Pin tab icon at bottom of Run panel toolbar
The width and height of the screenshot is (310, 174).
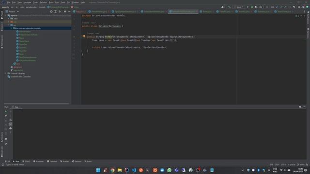[6, 144]
